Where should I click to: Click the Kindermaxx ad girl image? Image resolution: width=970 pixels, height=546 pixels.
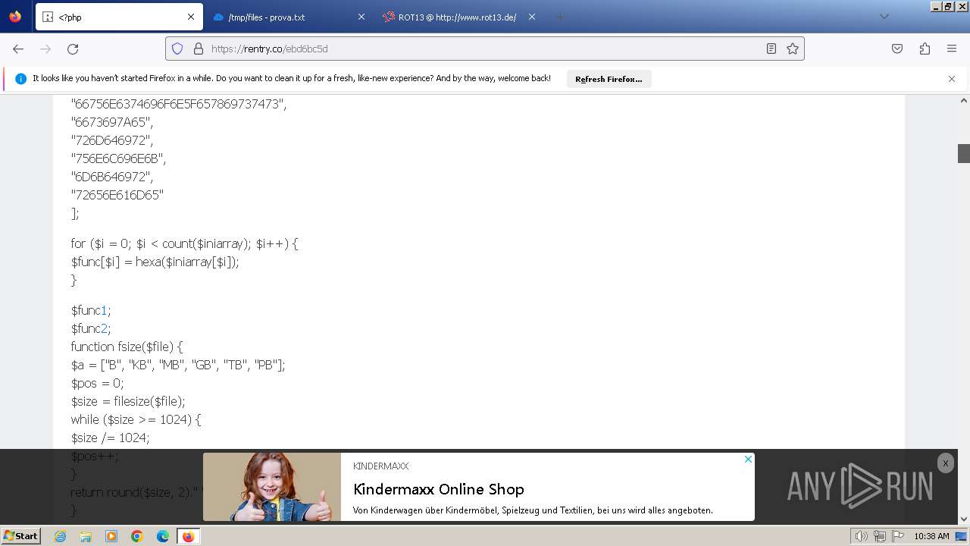(272, 487)
